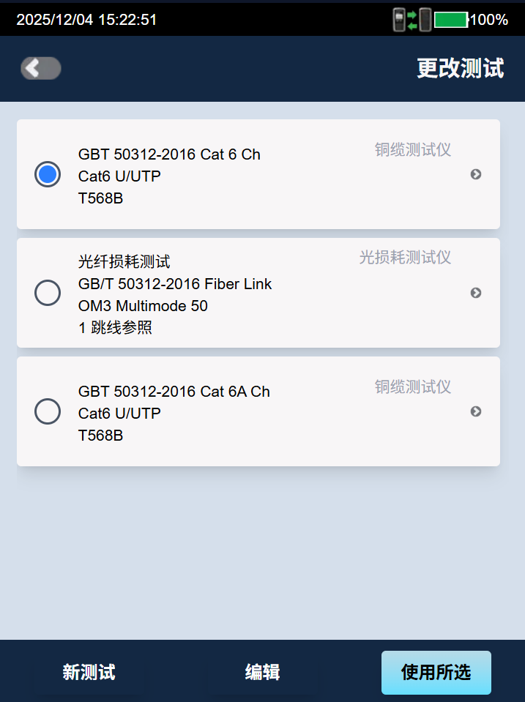
Task: Click the timestamp 2025/12/04 15:22:51
Action: 86,20
